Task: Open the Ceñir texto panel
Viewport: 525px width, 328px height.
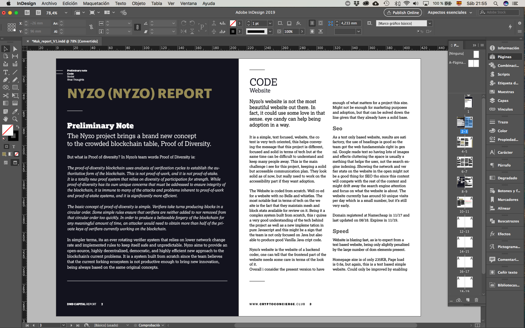Action: point(505,272)
